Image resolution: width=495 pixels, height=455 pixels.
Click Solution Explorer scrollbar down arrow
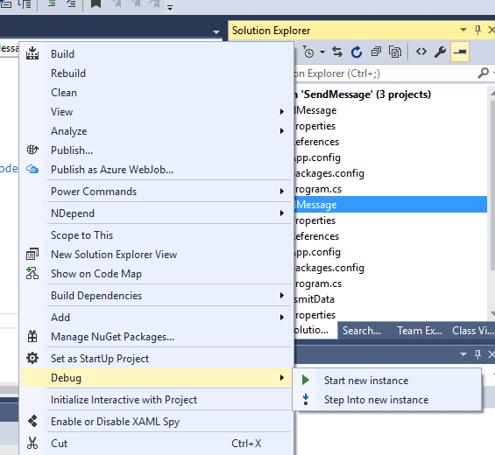(492, 313)
